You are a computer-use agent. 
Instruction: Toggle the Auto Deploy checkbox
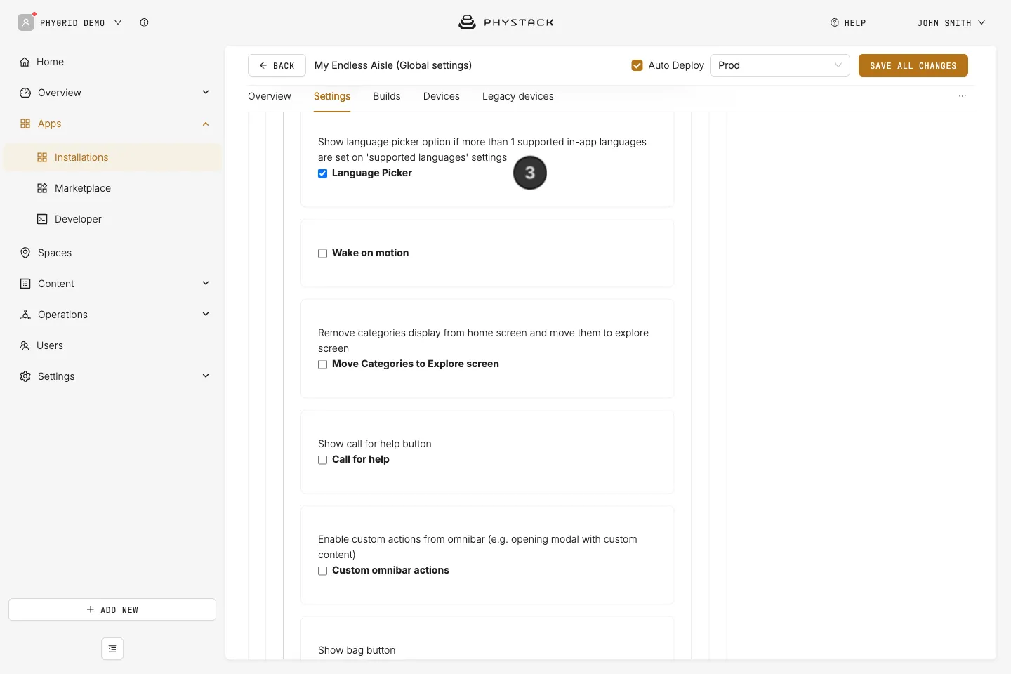637,65
